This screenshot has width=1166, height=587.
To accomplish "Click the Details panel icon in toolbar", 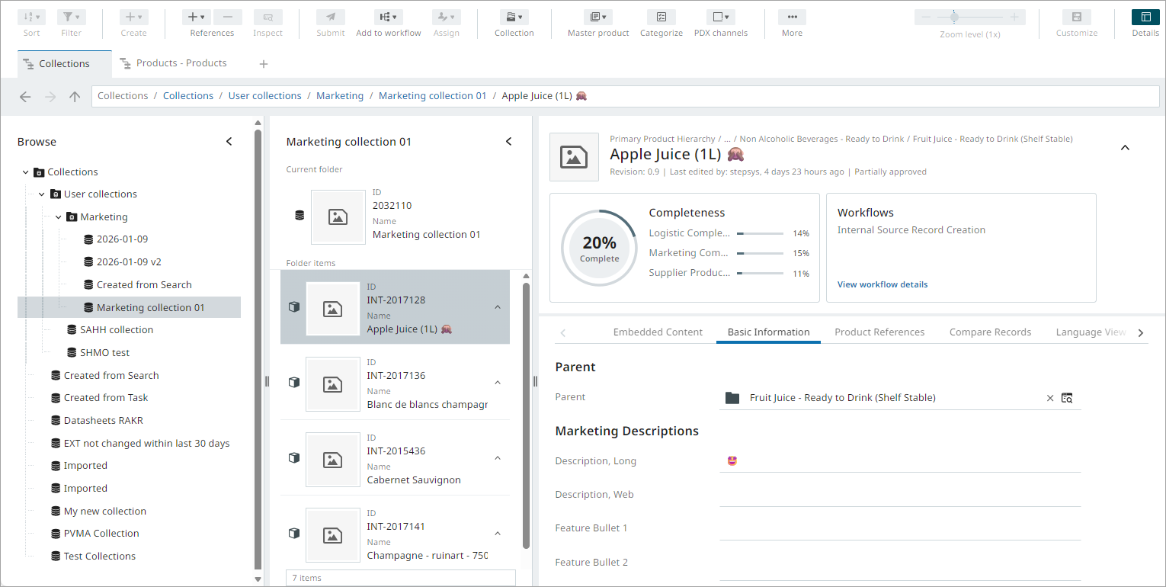I will pos(1145,18).
